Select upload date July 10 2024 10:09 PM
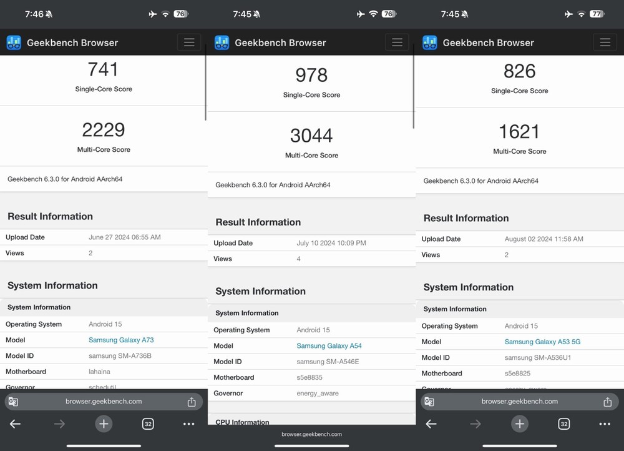Viewport: 624px width, 451px height. tap(331, 243)
